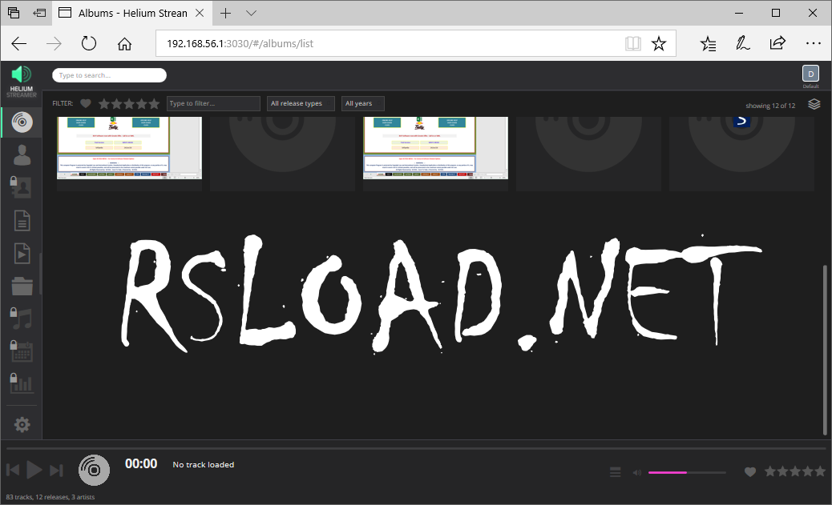Go to browser home page
The image size is (832, 505).
point(124,43)
